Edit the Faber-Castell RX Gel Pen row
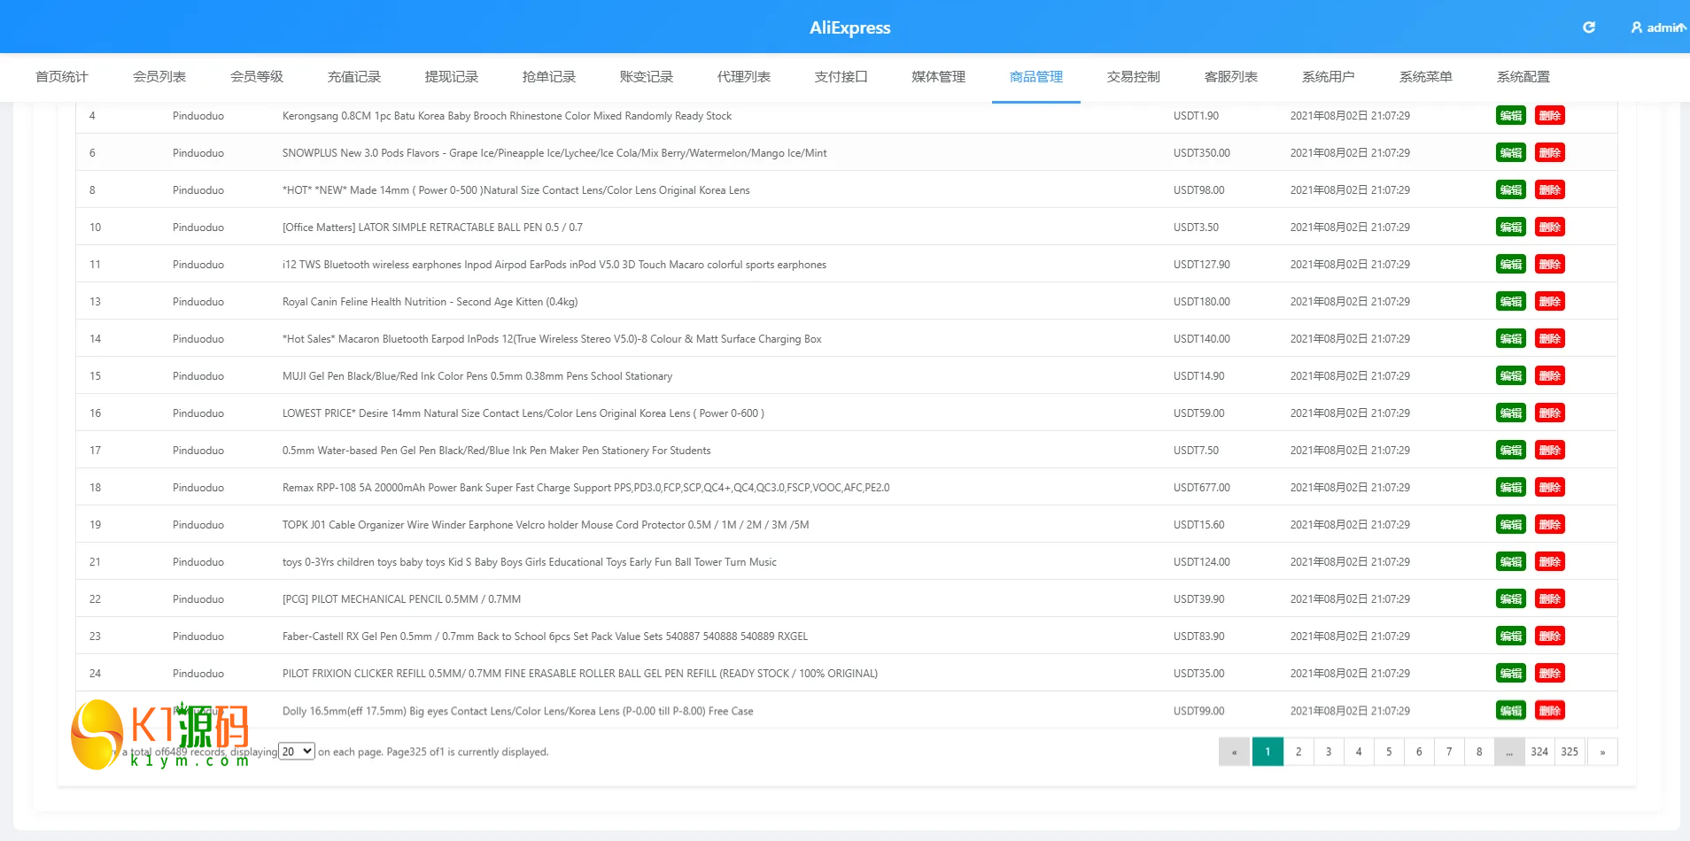Viewport: 1690px width, 841px height. [1511, 637]
